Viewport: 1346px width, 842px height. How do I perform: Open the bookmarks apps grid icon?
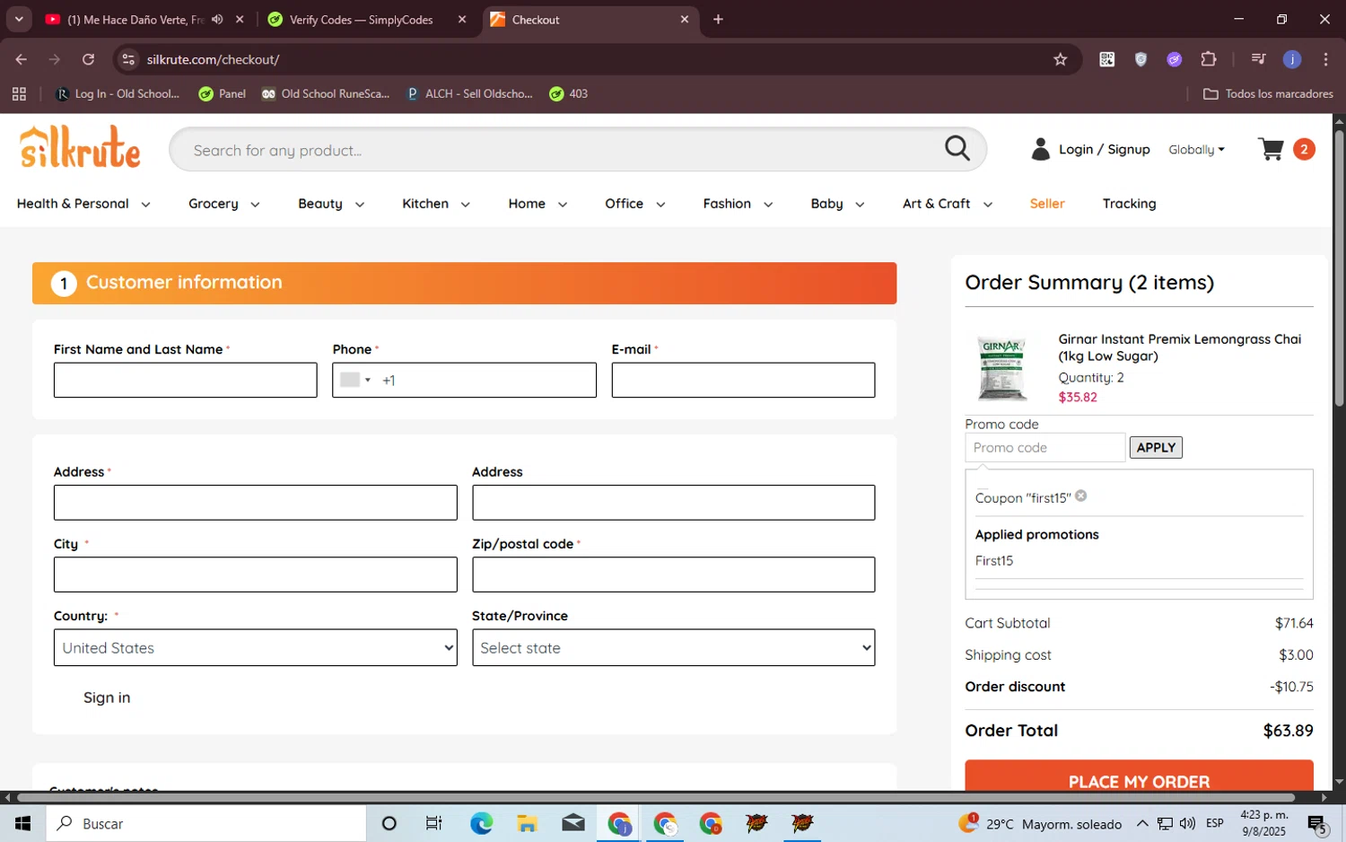(19, 93)
